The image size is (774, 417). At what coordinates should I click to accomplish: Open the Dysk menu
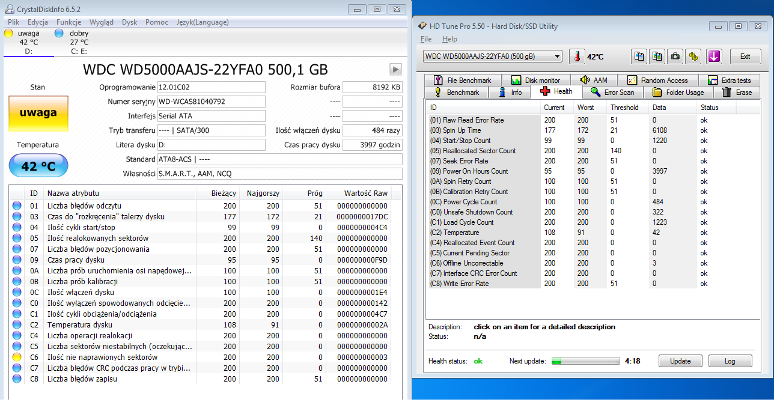point(130,22)
